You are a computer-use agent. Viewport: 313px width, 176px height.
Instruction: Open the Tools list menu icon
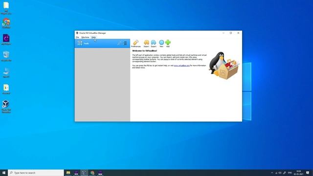125,44
